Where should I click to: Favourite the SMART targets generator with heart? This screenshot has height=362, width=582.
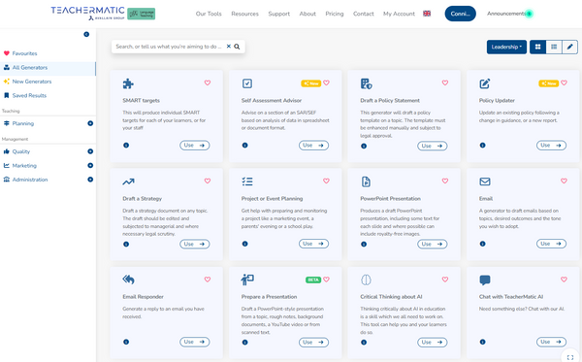click(x=208, y=82)
